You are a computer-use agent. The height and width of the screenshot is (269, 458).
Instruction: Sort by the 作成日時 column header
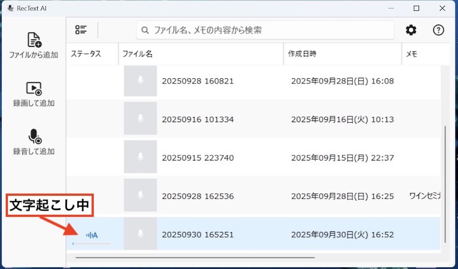pyautogui.click(x=302, y=54)
